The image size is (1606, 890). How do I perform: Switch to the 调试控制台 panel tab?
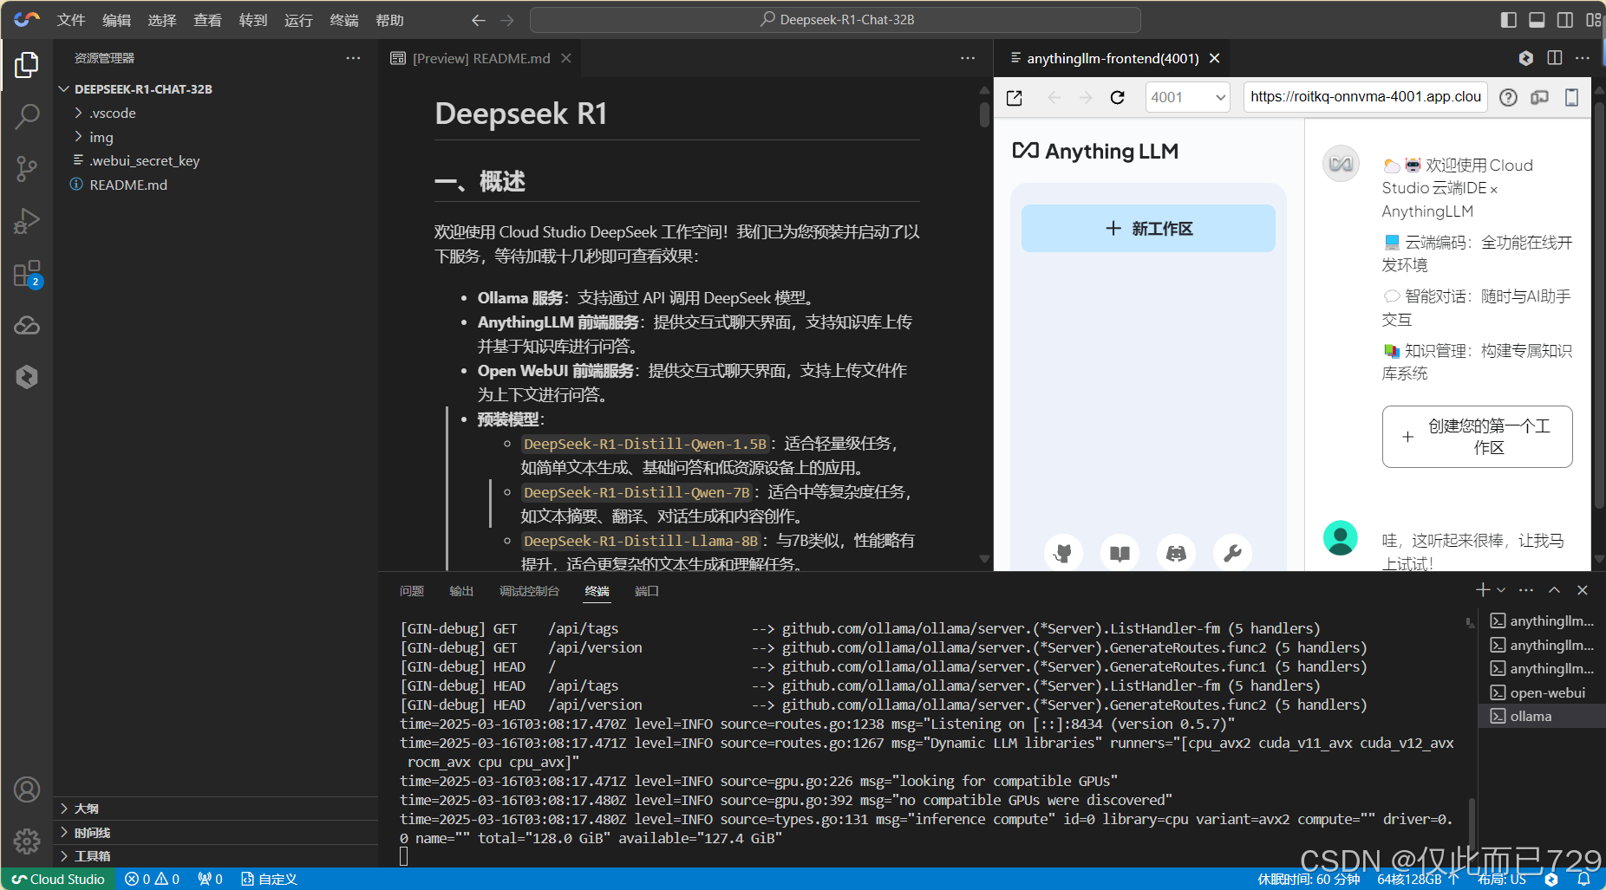point(529,591)
